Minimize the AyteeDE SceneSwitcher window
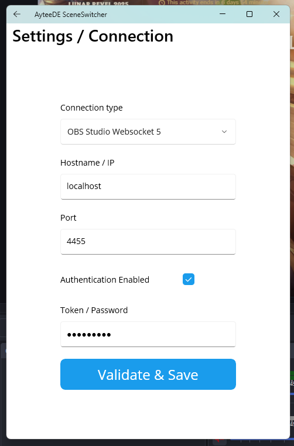 coord(223,14)
